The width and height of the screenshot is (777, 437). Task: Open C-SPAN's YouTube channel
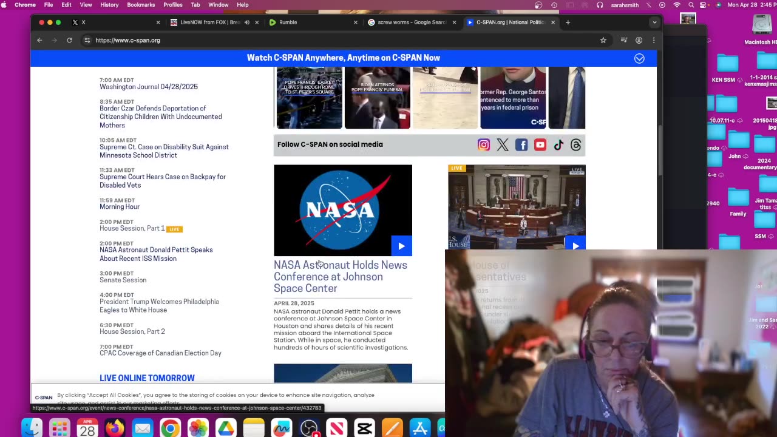point(540,145)
